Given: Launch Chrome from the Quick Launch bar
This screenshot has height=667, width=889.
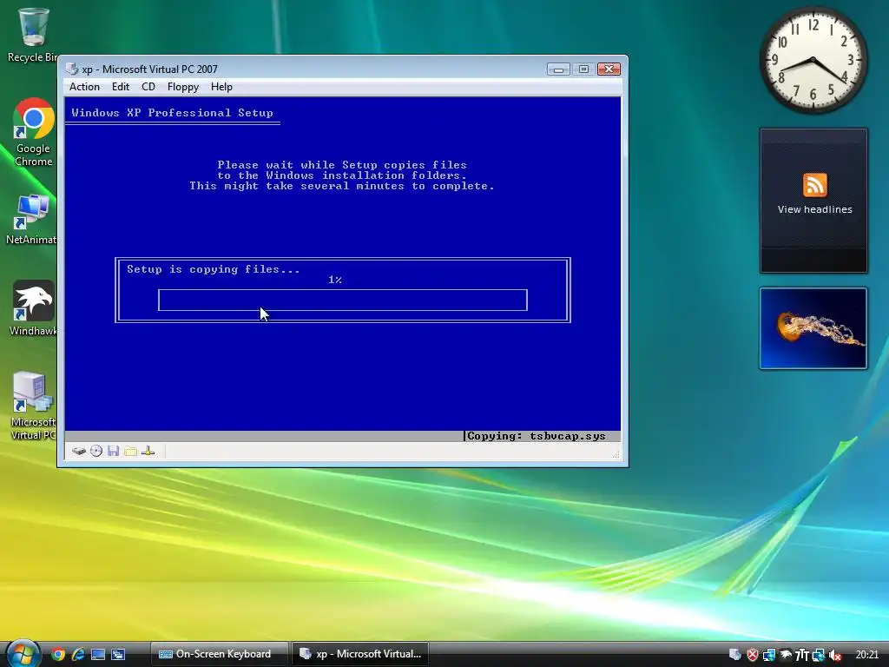Looking at the screenshot, I should (x=58, y=655).
